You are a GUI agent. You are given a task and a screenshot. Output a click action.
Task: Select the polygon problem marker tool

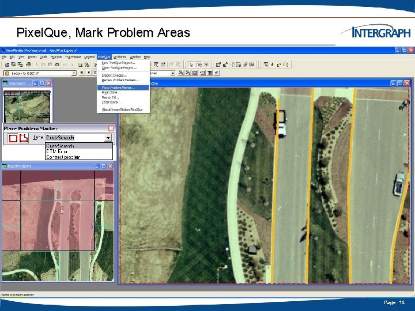pos(24,138)
